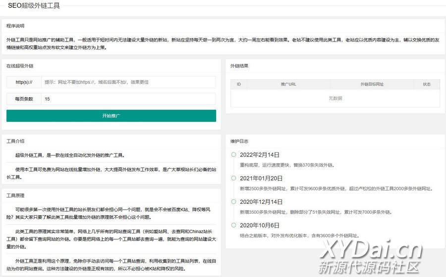Click the 每页条数 field showing 15
Screen dimensions: 446x277
129,99
